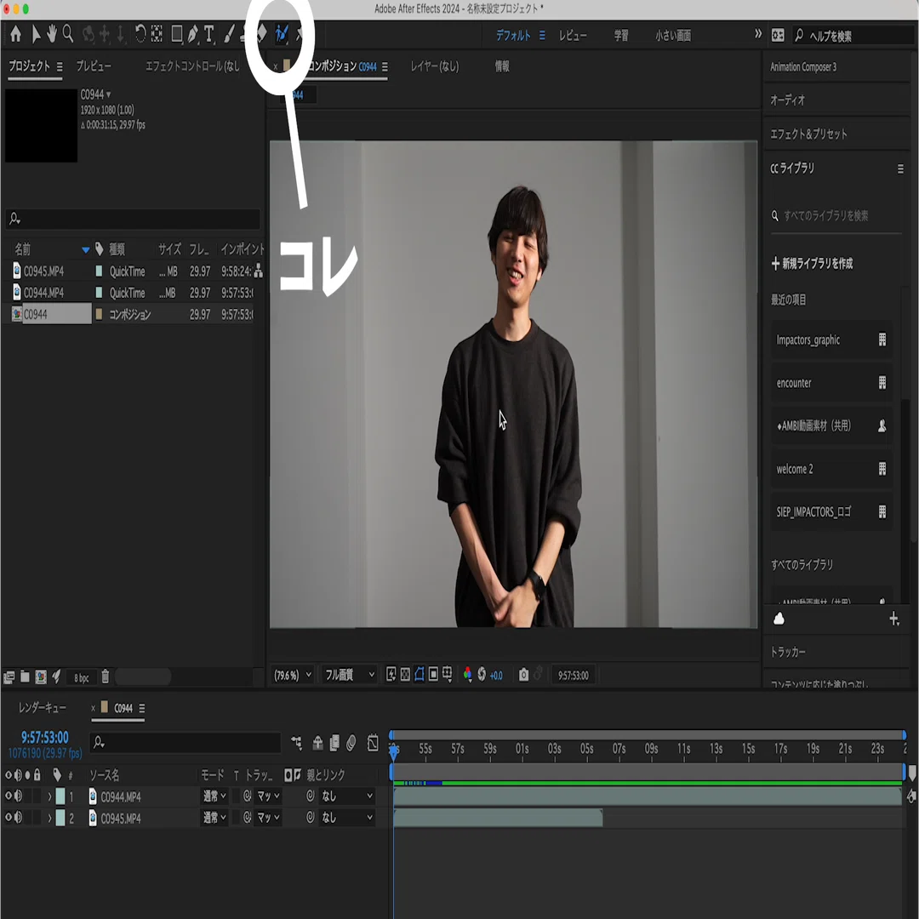Select the Horizontal Type tool
919x919 pixels.
pos(208,35)
